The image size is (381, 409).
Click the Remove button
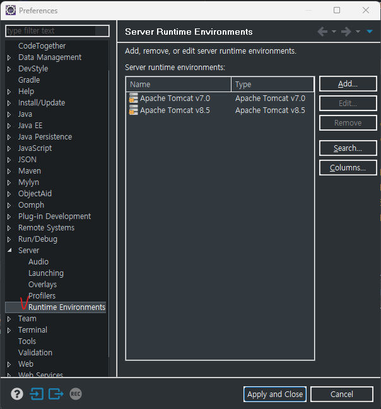click(348, 123)
